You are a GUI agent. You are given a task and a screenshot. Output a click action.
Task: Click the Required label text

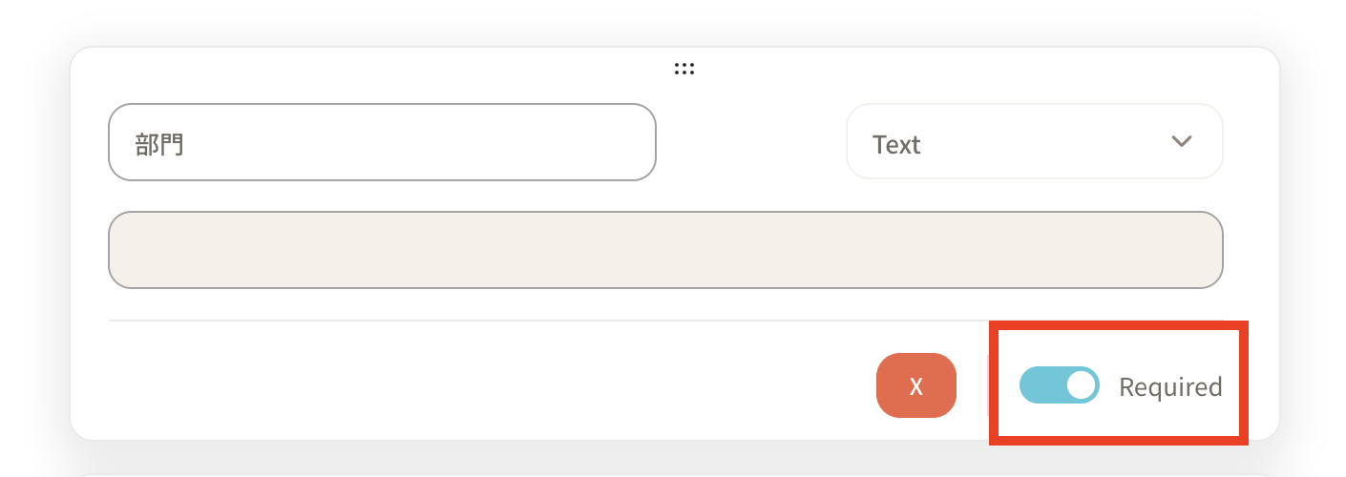click(x=1169, y=386)
